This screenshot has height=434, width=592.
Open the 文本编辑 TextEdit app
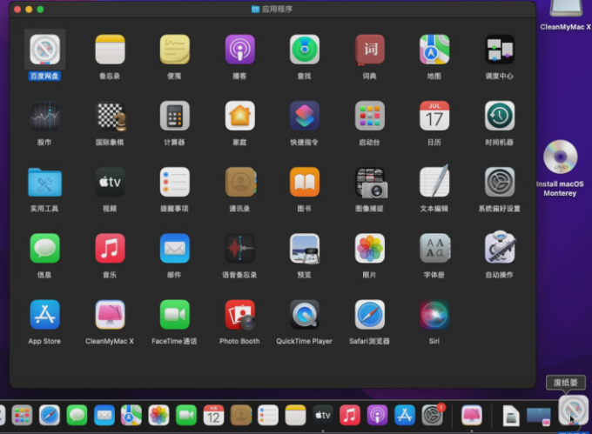point(434,182)
